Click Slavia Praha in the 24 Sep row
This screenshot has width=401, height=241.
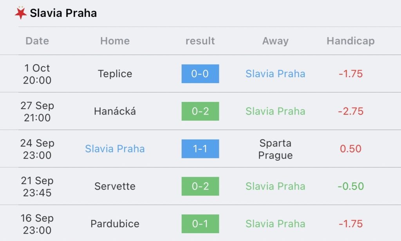click(x=115, y=149)
